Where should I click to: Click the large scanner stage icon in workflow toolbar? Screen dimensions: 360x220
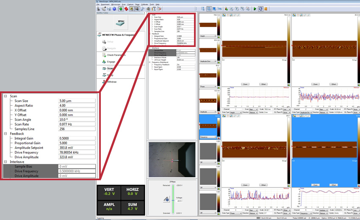[x=120, y=22]
